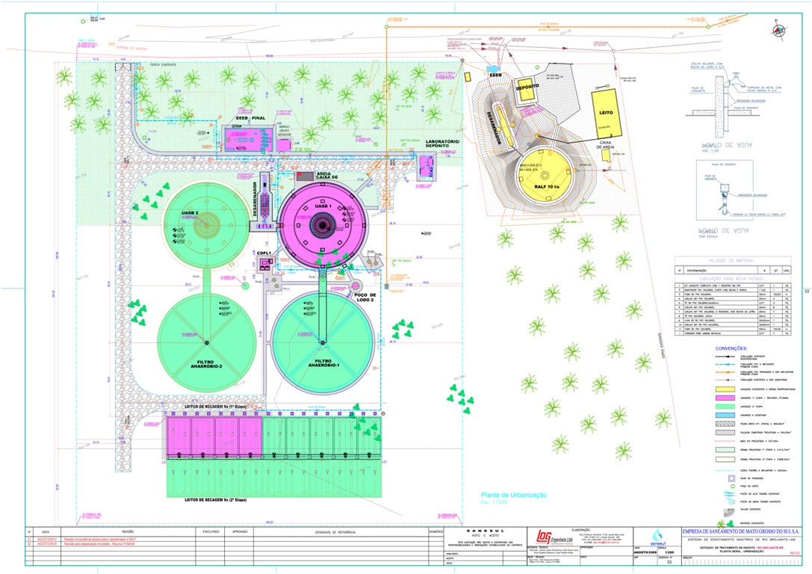Click the black 'Tubulação existente reaproveitada' legend arrow
This screenshot has height=574, width=812.
pyautogui.click(x=725, y=357)
